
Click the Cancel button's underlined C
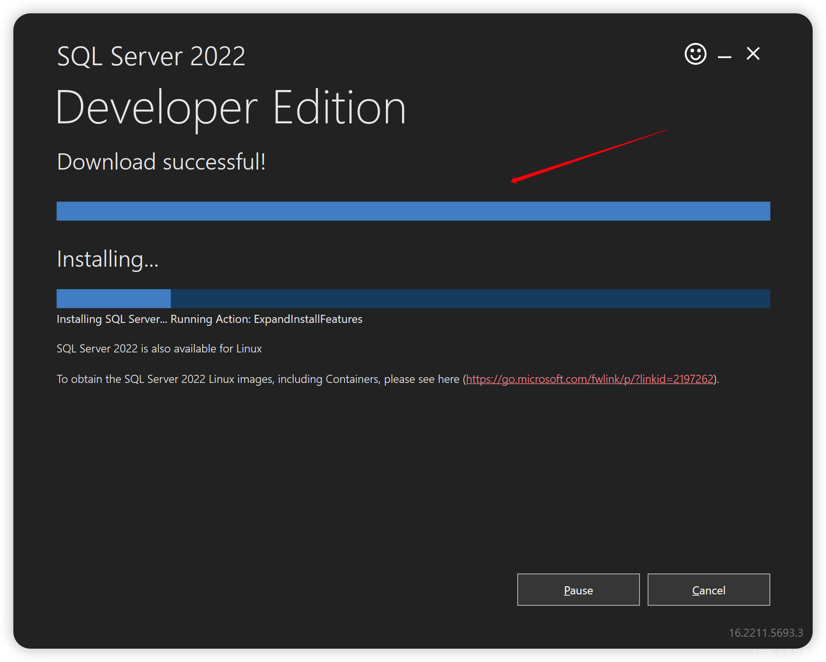coord(695,590)
